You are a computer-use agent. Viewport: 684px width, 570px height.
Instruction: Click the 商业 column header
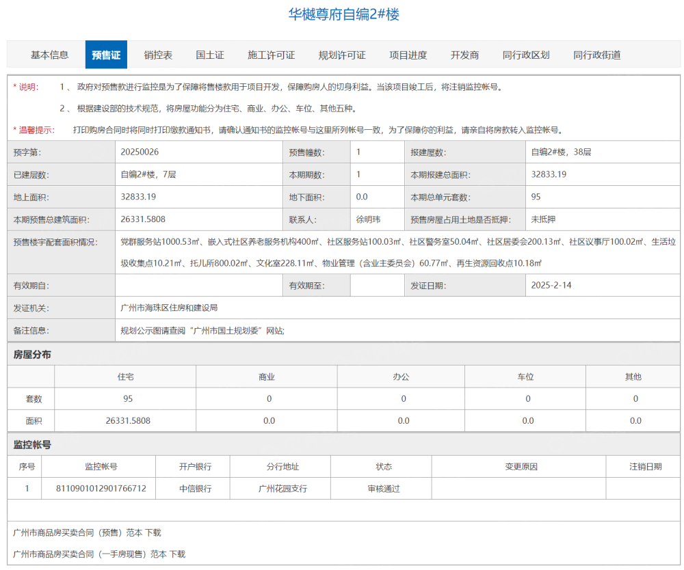267,377
